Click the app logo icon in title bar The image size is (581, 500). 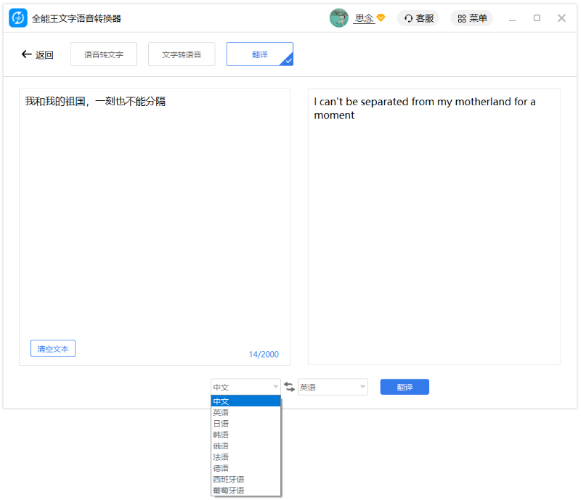point(18,18)
